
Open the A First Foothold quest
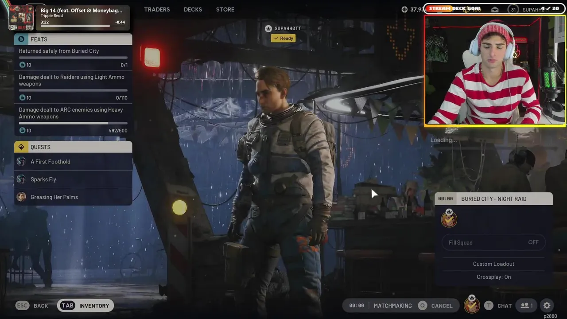coord(73,162)
